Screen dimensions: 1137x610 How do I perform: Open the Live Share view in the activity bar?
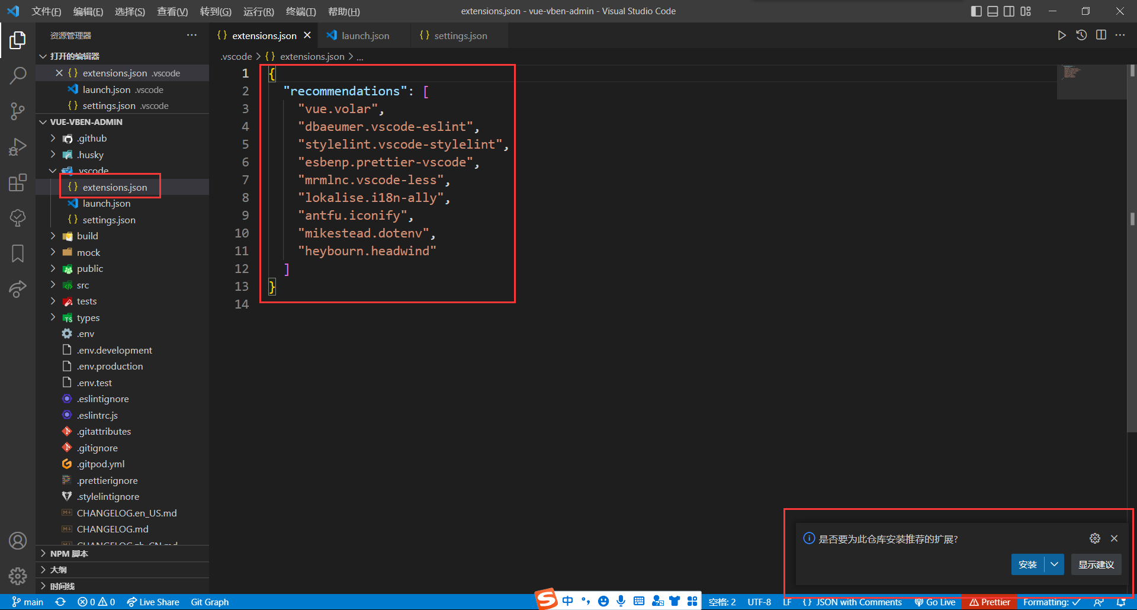[x=18, y=289]
